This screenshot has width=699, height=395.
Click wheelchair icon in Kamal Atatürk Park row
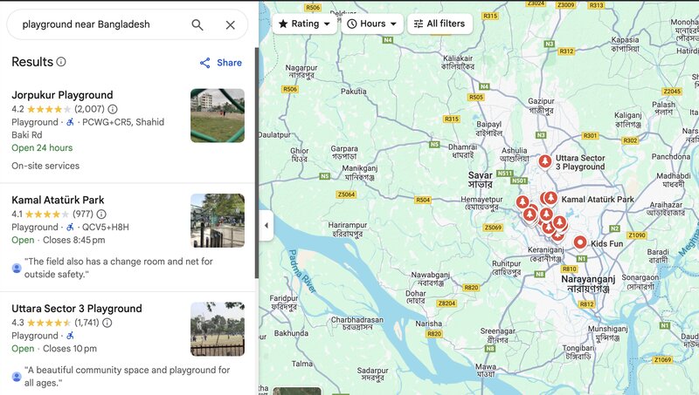point(70,227)
